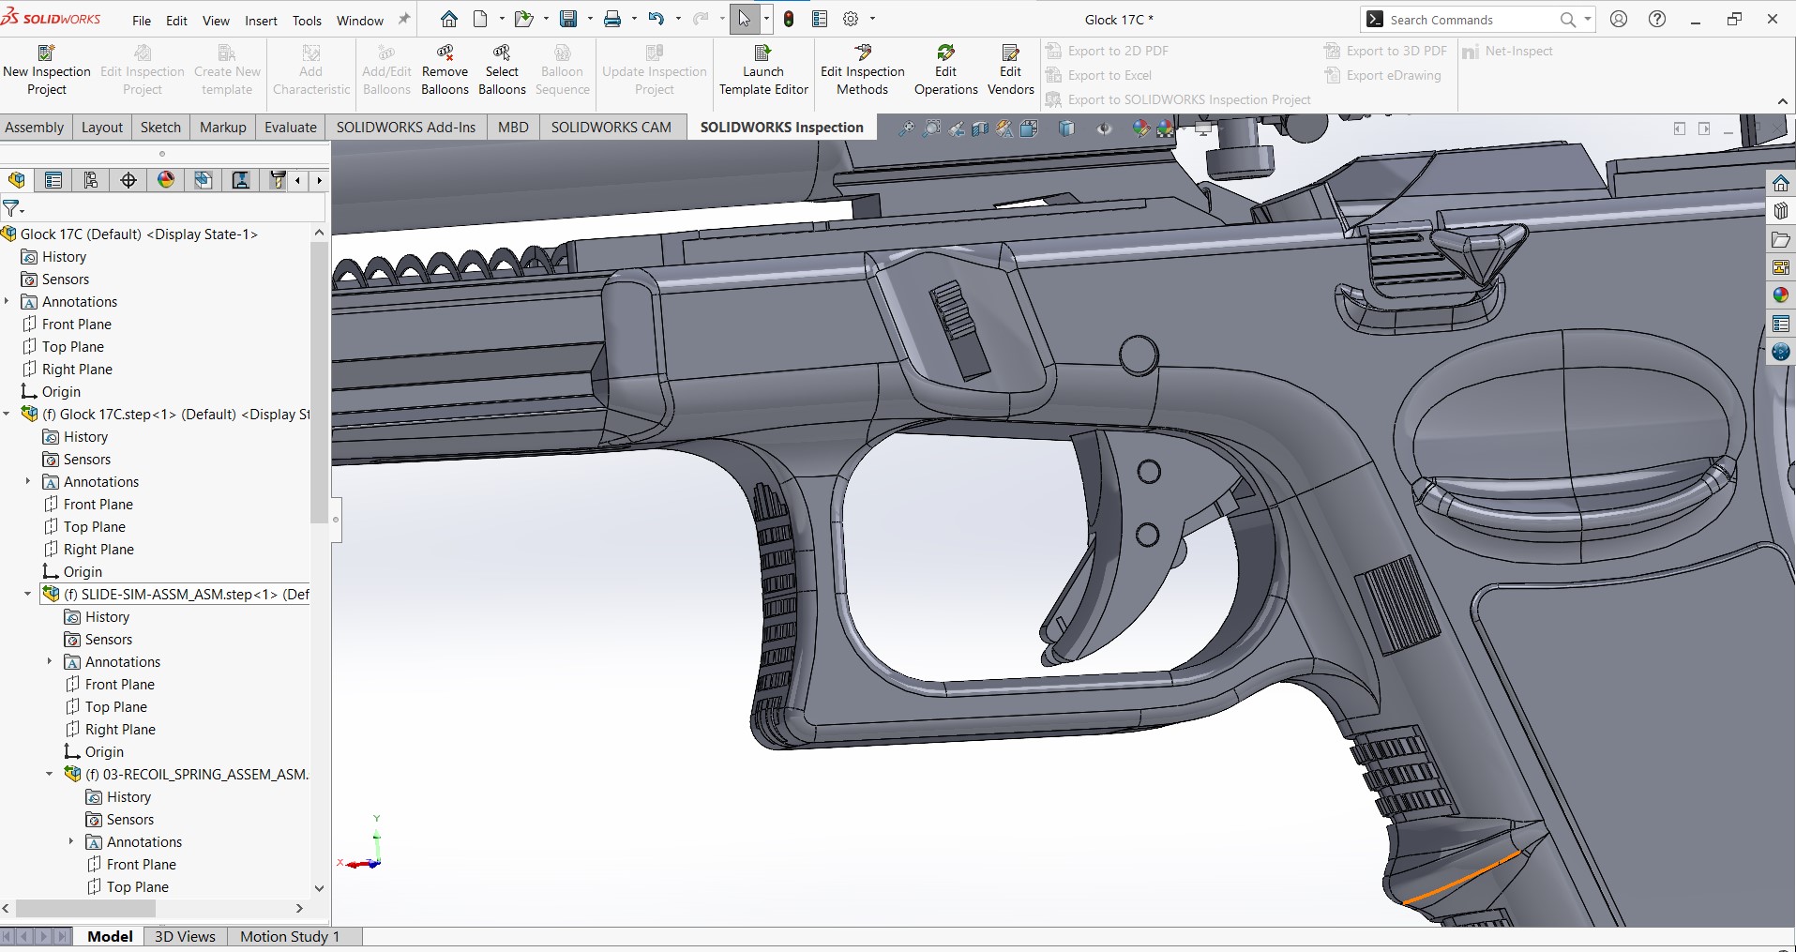
Task: Click the Zoom to Fit icon
Action: (x=907, y=128)
